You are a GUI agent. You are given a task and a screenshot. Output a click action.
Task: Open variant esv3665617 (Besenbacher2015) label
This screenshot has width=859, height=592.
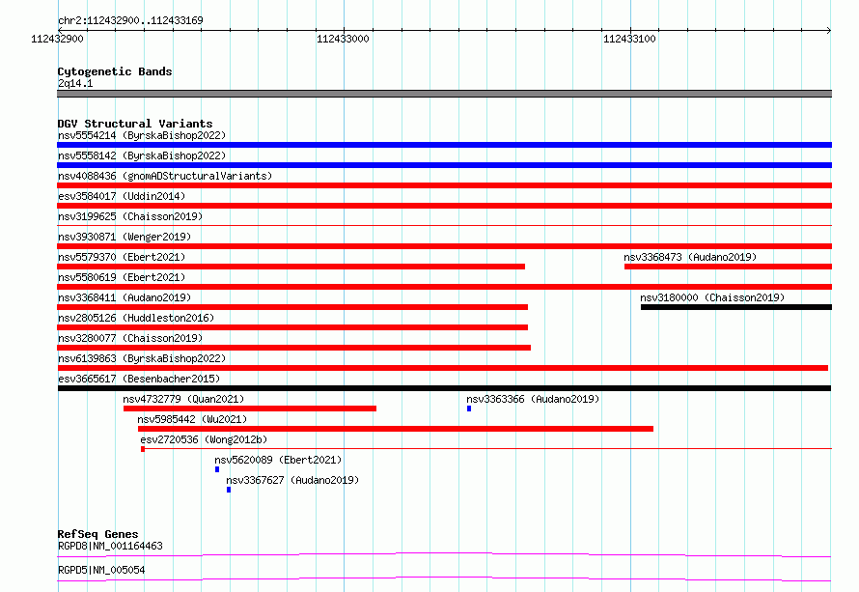click(139, 379)
